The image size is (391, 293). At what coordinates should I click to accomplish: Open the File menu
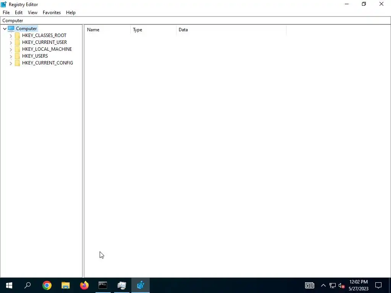6,13
